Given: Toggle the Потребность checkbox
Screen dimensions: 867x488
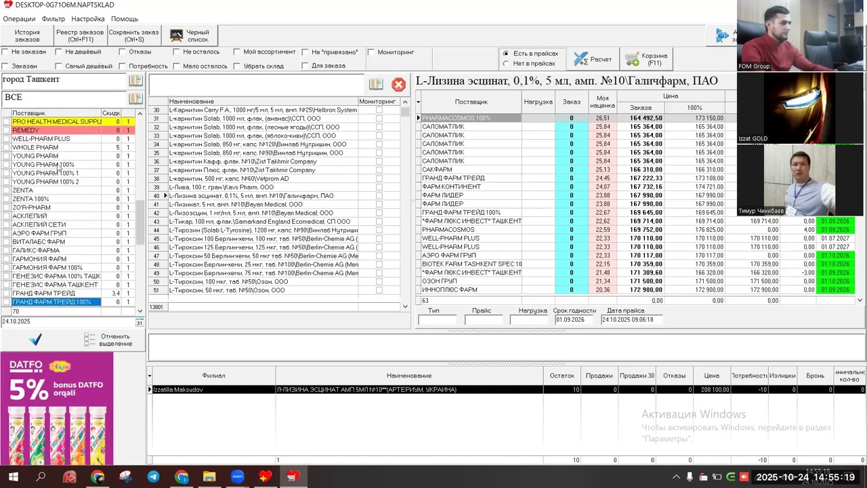Looking at the screenshot, I should (x=123, y=66).
